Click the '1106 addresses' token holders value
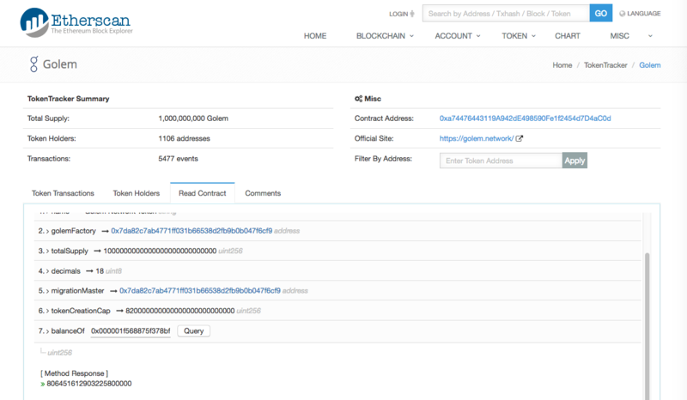 [184, 138]
